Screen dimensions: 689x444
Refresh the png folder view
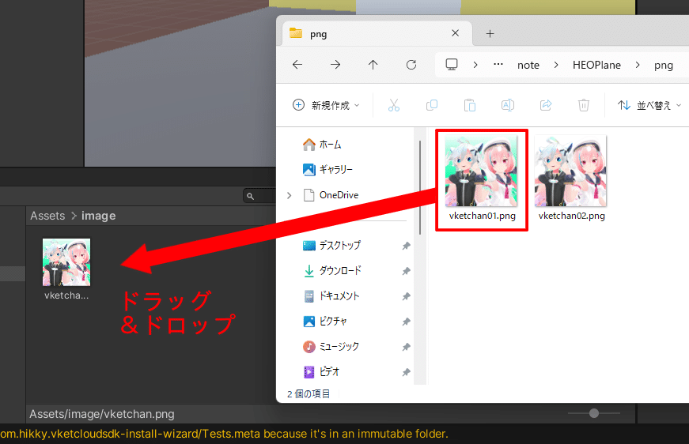pos(411,65)
